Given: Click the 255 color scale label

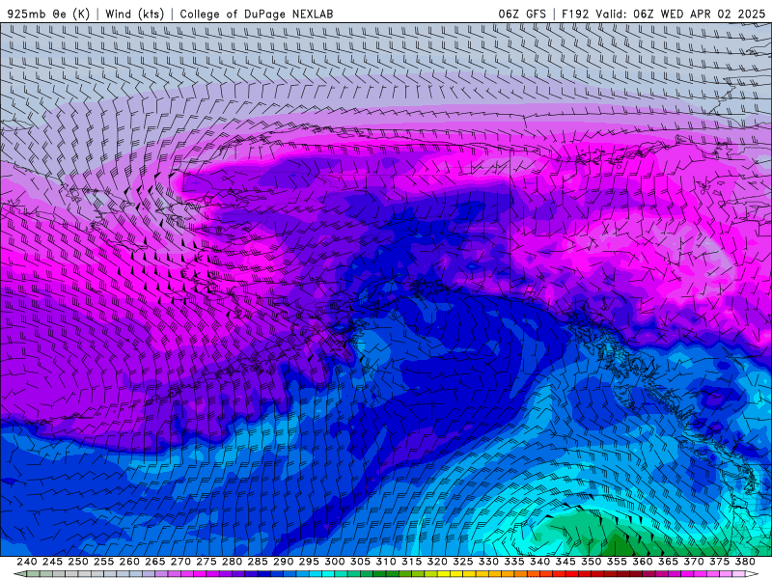Looking at the screenshot, I should coord(103,562).
